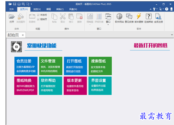
Task: Open the tab list dropdown arrow at right
Action: coord(172,35)
